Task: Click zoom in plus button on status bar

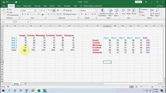Action: pos(159,87)
